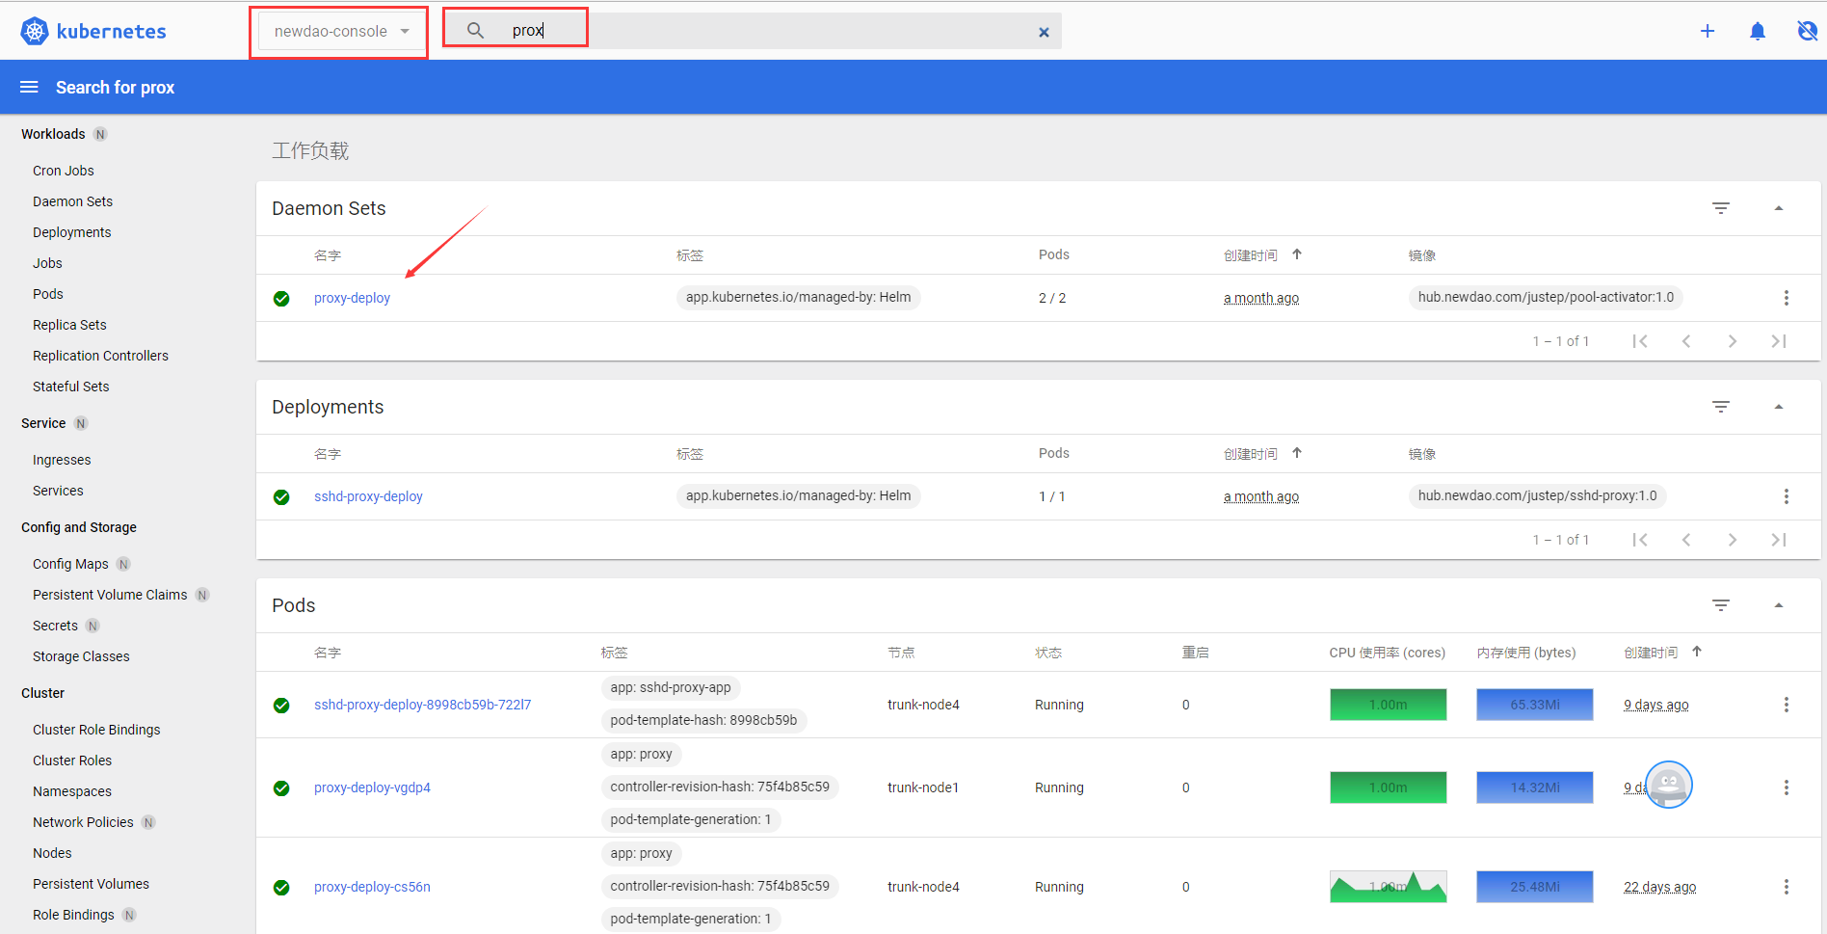Select Cron Jobs in sidebar
Viewport: 1827px width, 934px height.
pos(64,171)
